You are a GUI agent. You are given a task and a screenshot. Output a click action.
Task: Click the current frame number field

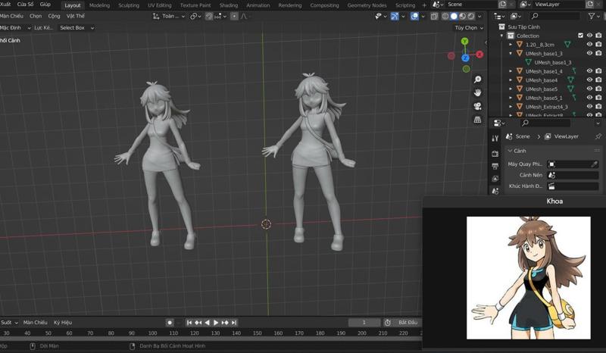pos(364,323)
